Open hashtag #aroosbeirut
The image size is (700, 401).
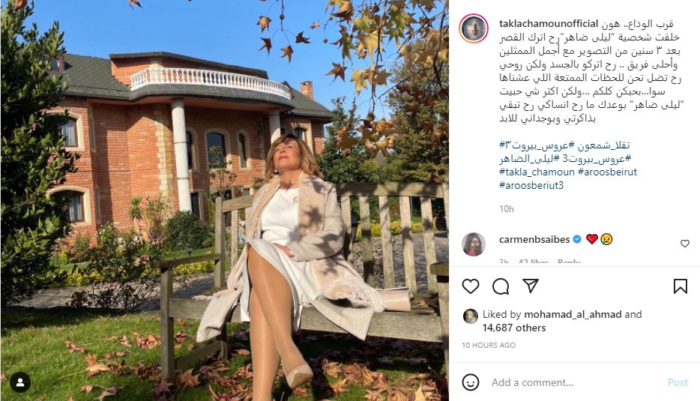point(608,172)
